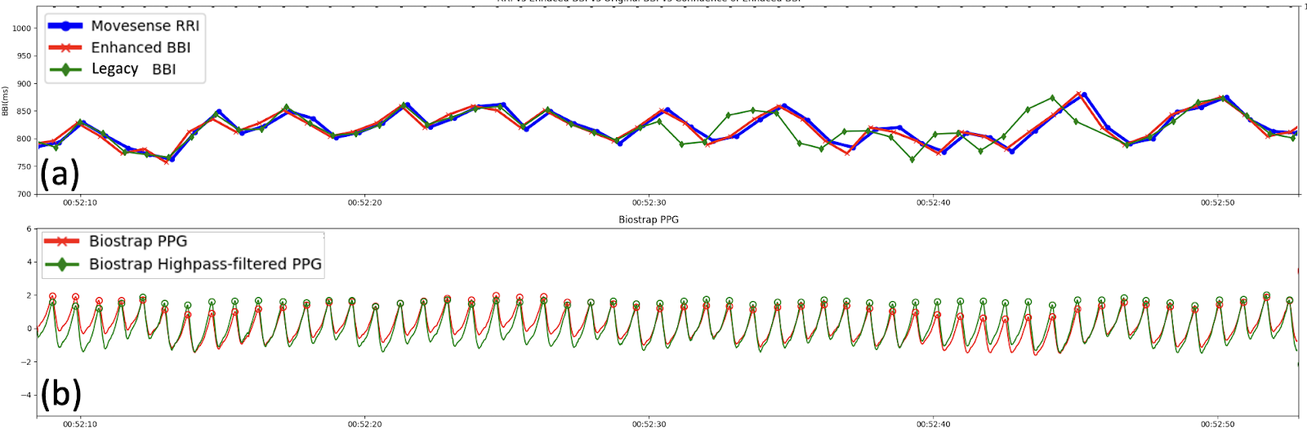Screen dimensions: 1307x434
Task: Click the (b) panel label
Action: coord(60,395)
